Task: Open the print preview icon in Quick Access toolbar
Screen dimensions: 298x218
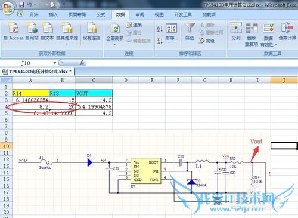Action: coord(53,5)
